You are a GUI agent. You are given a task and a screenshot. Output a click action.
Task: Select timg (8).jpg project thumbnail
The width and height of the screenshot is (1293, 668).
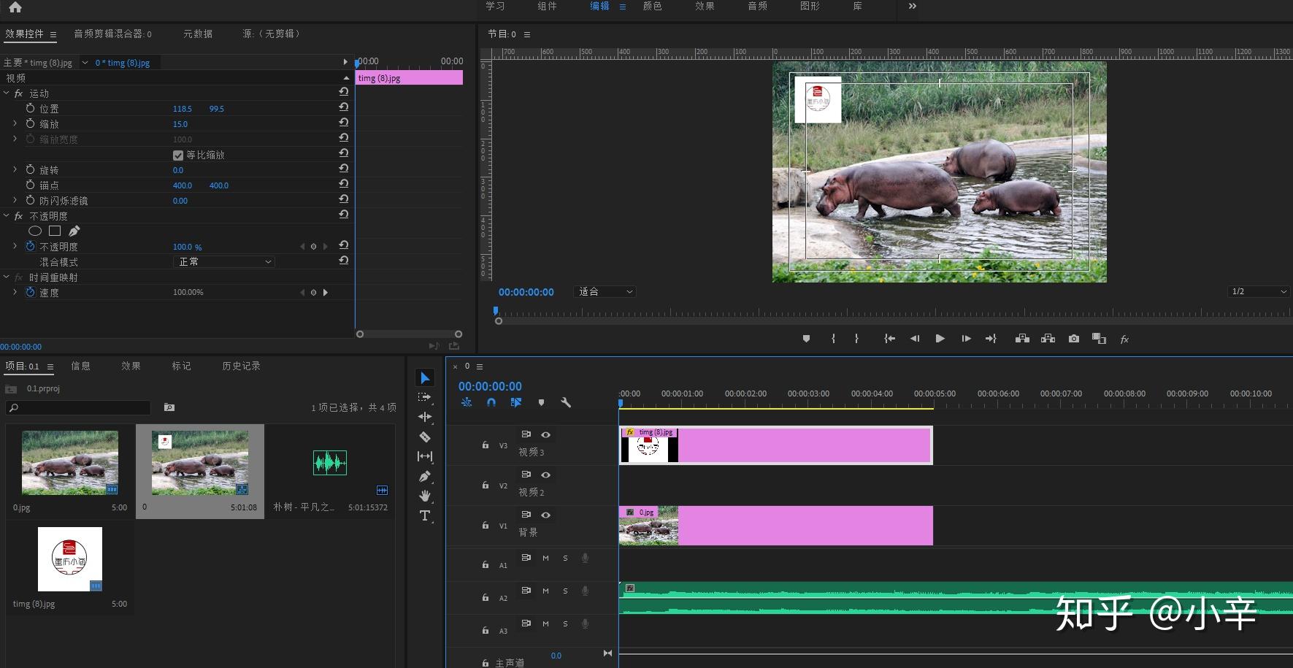click(70, 559)
